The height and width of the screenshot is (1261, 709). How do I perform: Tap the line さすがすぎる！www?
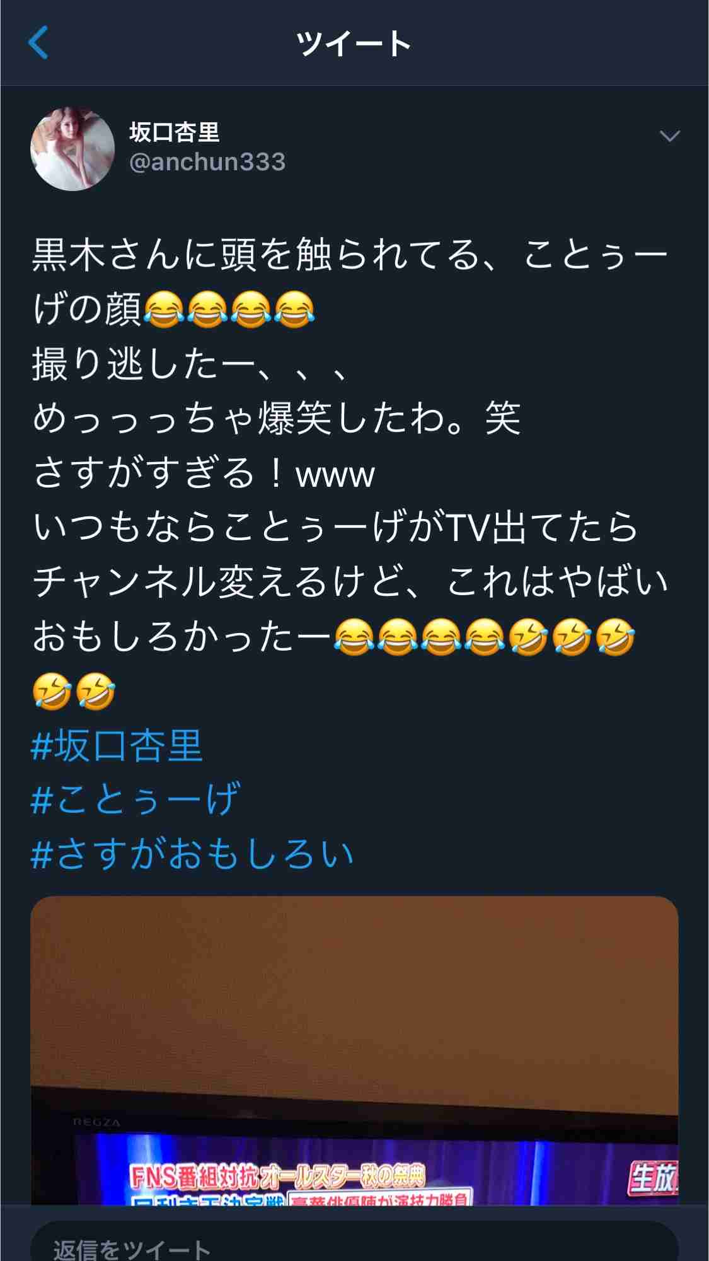[x=204, y=473]
